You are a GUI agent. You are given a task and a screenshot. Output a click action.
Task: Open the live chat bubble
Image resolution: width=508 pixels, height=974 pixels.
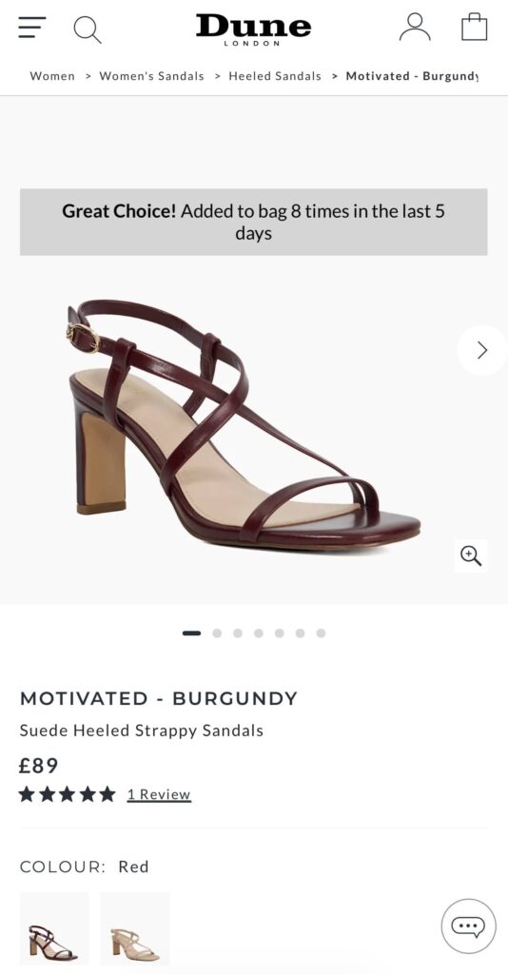[468, 926]
